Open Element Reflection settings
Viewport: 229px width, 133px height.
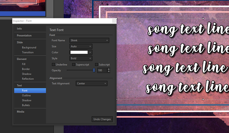pyautogui.click(x=28, y=79)
